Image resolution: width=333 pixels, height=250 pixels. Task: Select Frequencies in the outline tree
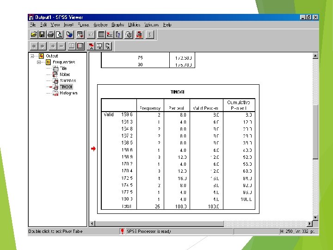pos(64,62)
